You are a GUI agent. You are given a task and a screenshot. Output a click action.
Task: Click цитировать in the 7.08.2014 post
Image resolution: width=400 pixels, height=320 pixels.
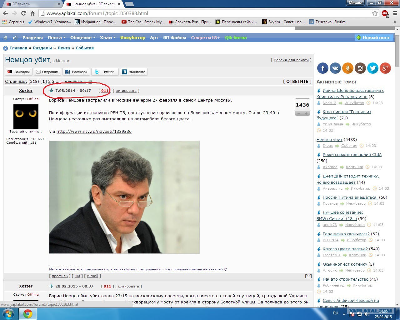click(126, 91)
